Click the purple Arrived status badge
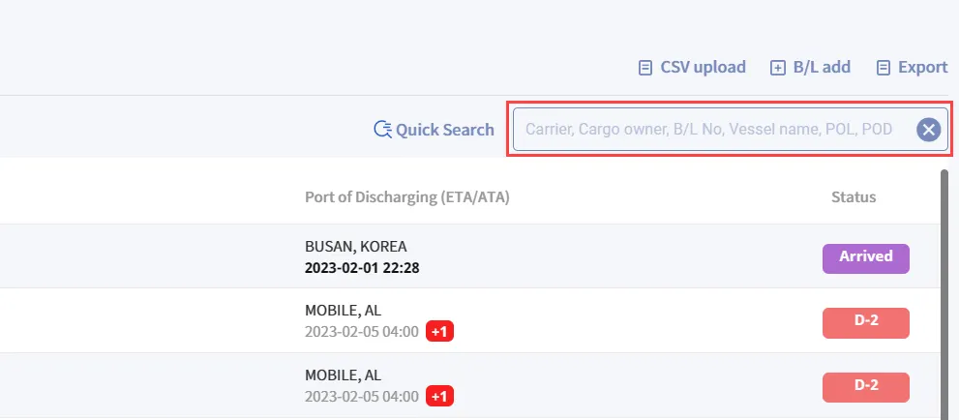 (865, 258)
